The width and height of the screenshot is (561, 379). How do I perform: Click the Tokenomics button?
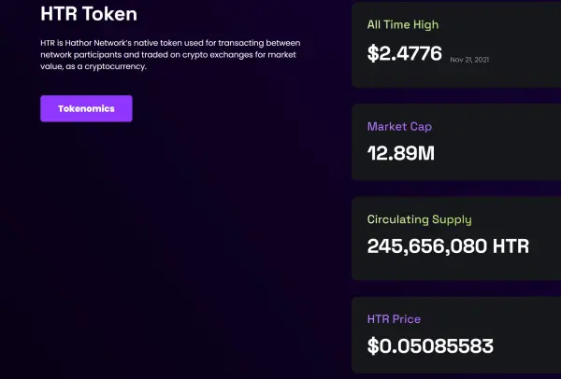click(86, 108)
